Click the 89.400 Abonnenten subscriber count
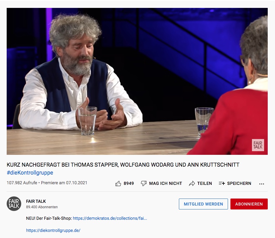 (42, 207)
